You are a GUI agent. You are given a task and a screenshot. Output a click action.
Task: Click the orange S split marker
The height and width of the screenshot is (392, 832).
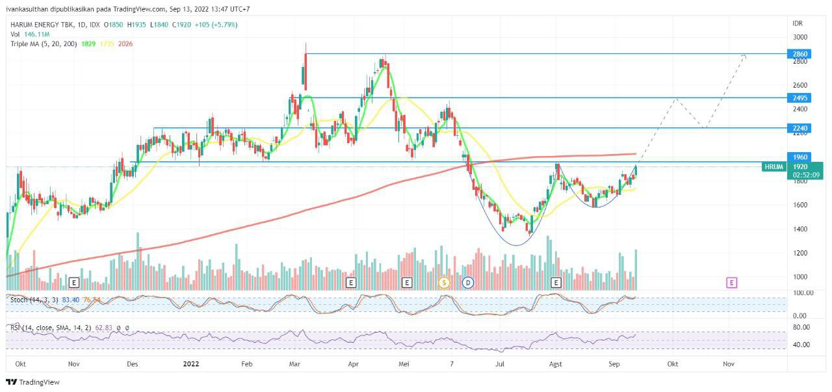[444, 282]
